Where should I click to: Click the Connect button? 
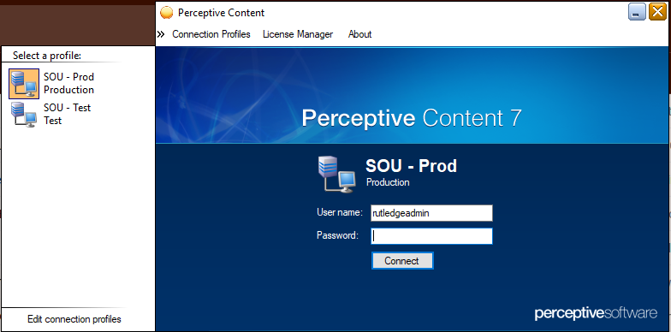(402, 260)
